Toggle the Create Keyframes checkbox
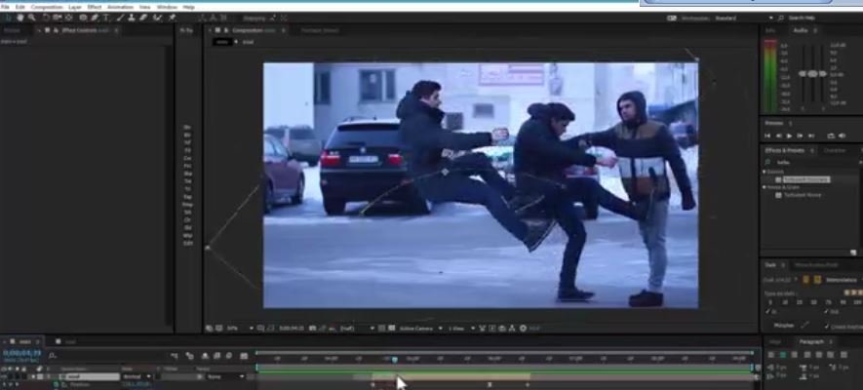The image size is (863, 390). click(x=827, y=327)
